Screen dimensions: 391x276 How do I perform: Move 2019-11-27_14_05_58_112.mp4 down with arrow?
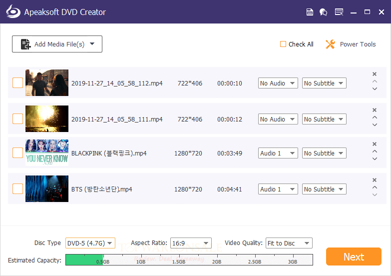(x=375, y=88)
